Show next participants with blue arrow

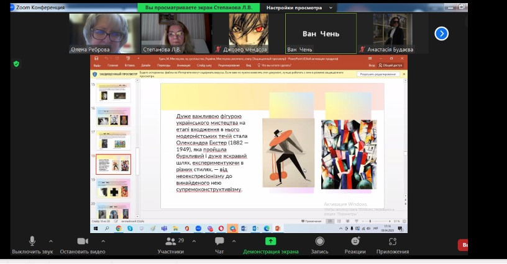(441, 33)
